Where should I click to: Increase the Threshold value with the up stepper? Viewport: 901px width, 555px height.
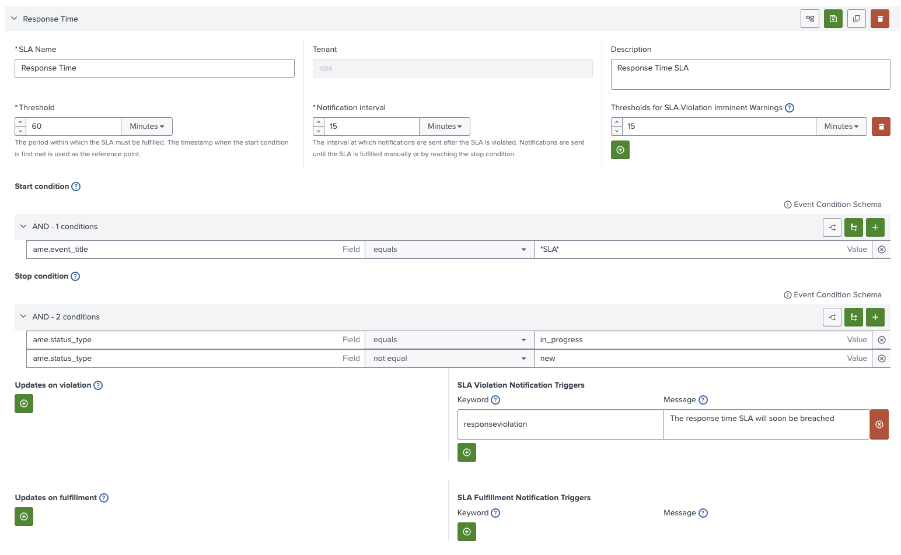[x=20, y=122]
